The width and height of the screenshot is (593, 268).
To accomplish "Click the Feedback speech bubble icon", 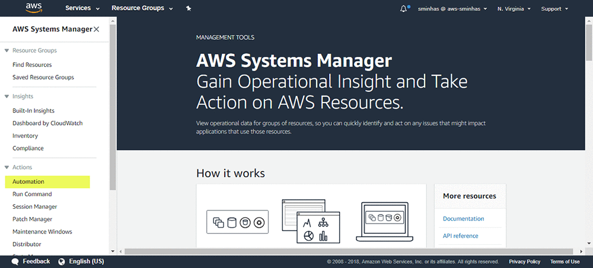I will 15,261.
